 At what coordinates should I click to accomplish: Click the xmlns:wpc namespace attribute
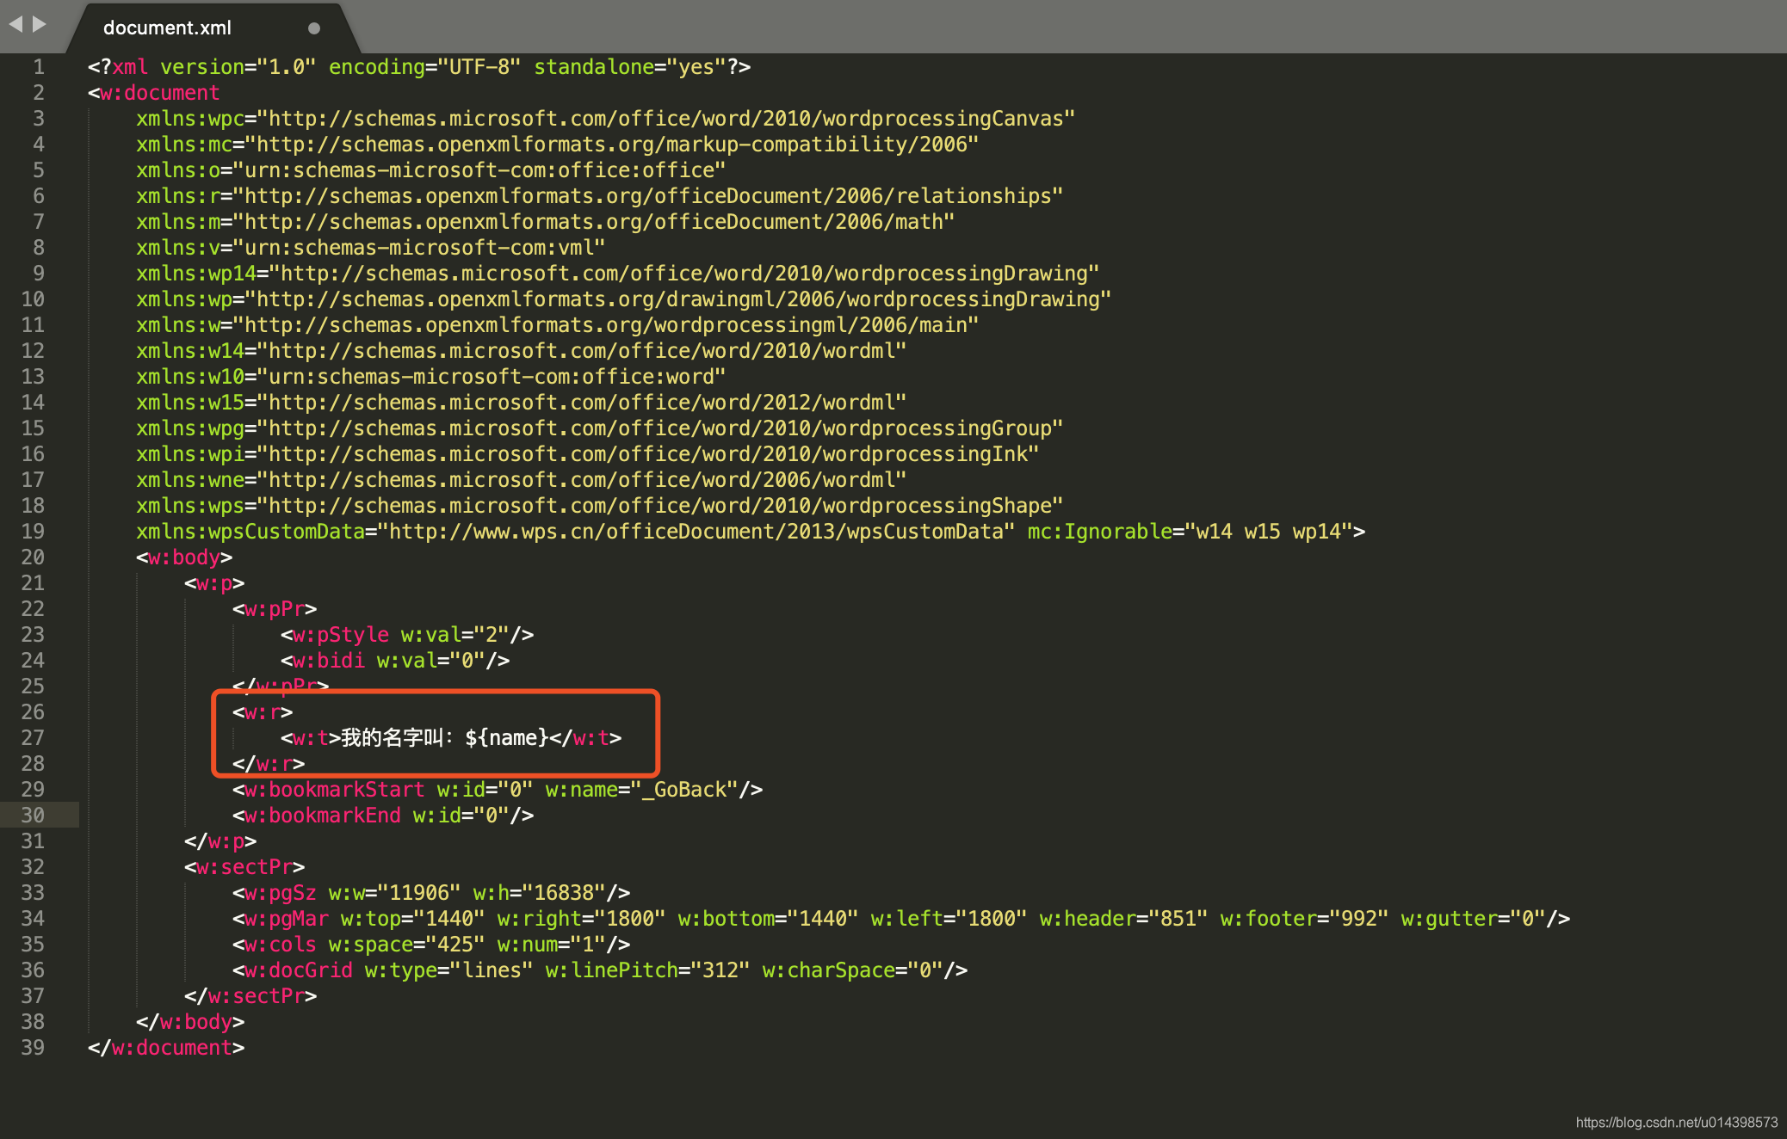[606, 119]
